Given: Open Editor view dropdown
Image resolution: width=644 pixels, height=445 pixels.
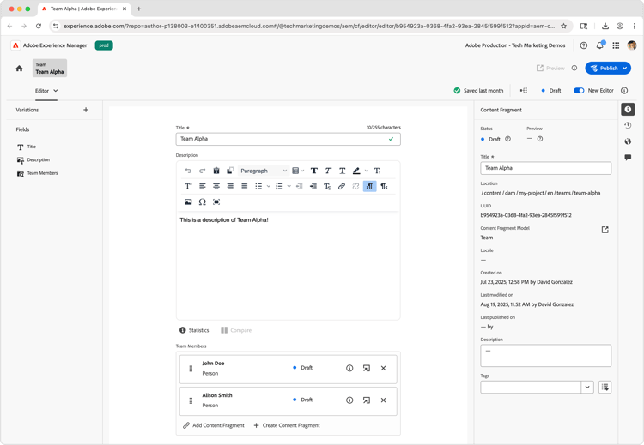Looking at the screenshot, I should [46, 91].
